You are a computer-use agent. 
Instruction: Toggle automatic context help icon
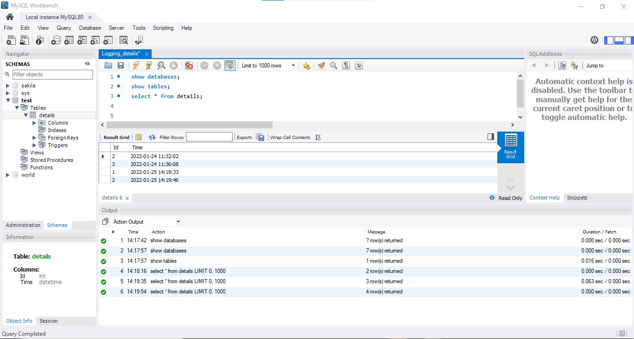click(574, 66)
